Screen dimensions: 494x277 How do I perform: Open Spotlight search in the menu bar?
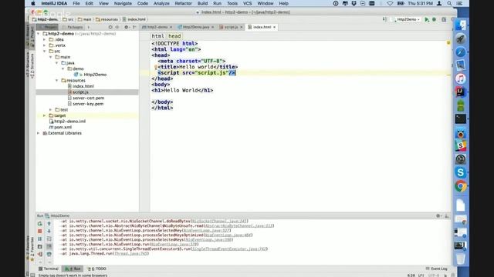pos(449,3)
